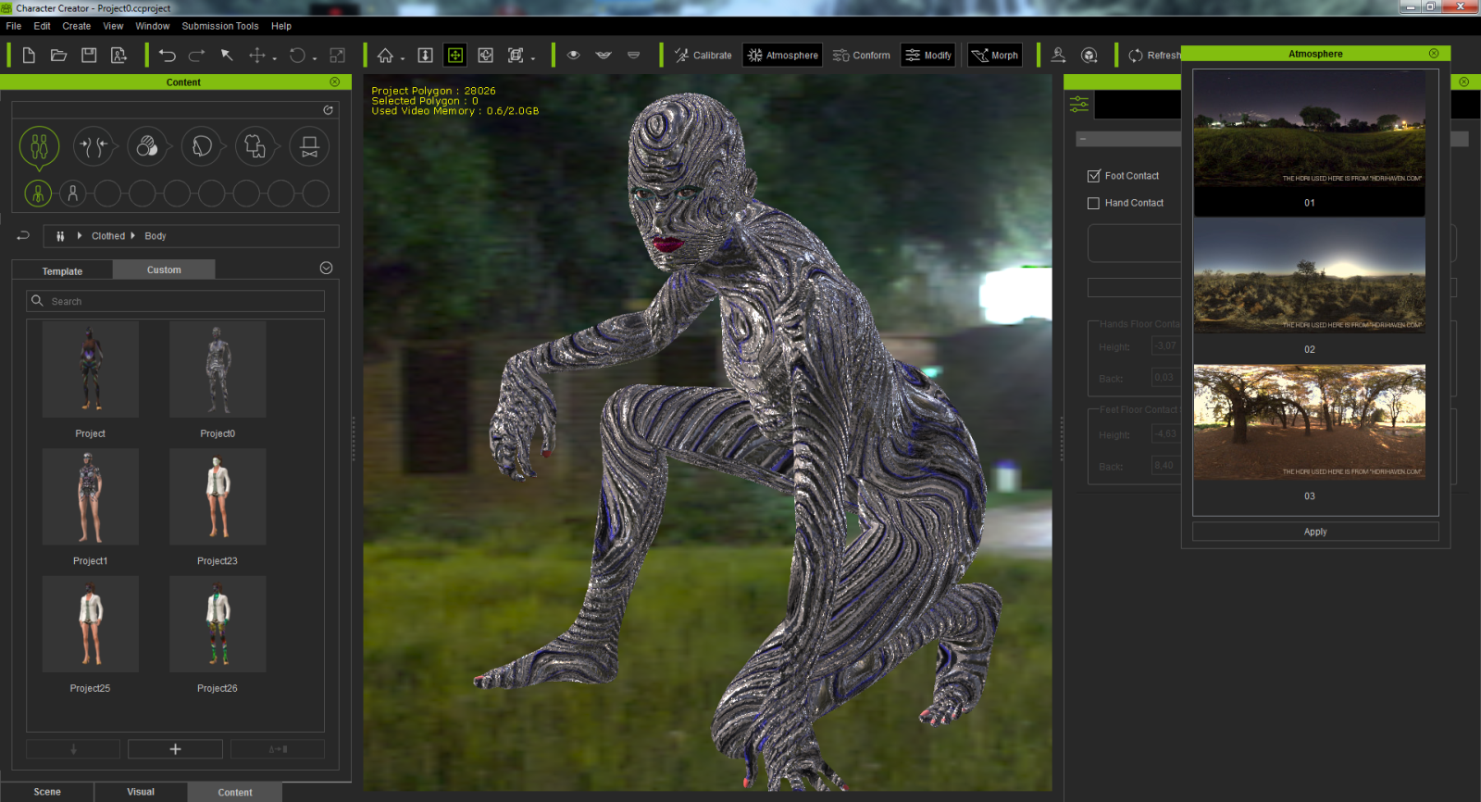Screen dimensions: 1481x802
Task: Click the Body breadcrumb item
Action: pos(156,236)
